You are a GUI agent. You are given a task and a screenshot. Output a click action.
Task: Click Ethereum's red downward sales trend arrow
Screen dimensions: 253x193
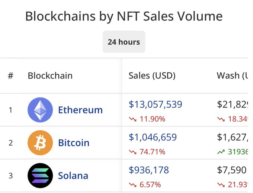133,119
